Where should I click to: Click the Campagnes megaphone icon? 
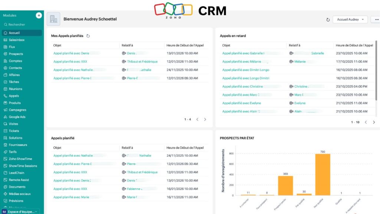point(5,110)
